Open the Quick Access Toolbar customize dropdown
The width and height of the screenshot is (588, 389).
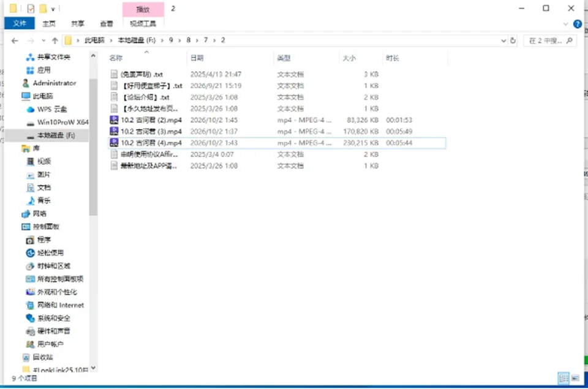(53, 9)
